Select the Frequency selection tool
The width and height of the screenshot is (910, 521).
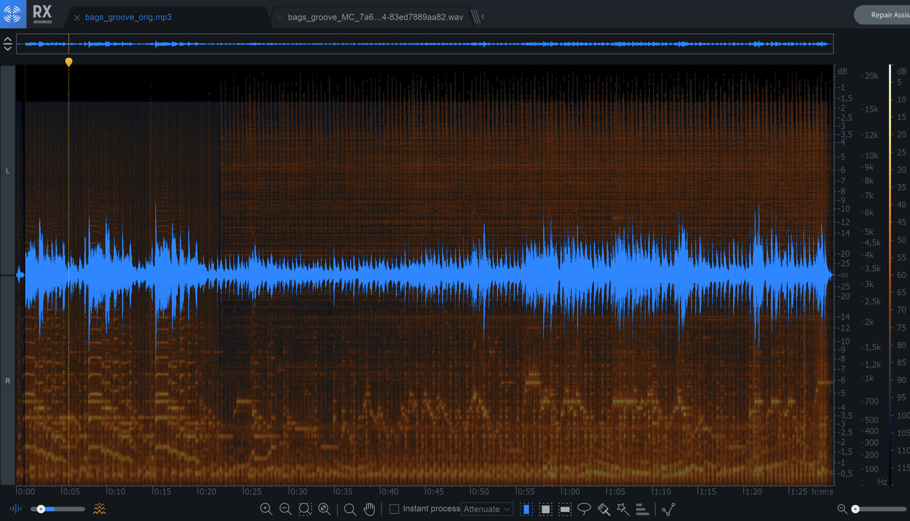(x=565, y=509)
